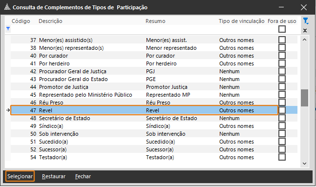This screenshot has width=316, height=187.
Task: Click the blue filter funnel icon at top right
Action: coord(306,21)
